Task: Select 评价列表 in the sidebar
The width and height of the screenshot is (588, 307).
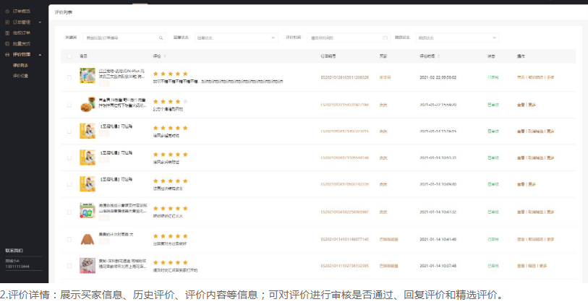Action: pyautogui.click(x=20, y=65)
